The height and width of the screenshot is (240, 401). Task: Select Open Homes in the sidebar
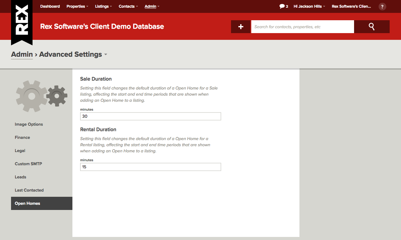pyautogui.click(x=42, y=203)
